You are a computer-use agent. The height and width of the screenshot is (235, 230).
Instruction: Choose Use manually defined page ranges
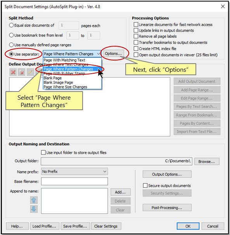(11, 45)
